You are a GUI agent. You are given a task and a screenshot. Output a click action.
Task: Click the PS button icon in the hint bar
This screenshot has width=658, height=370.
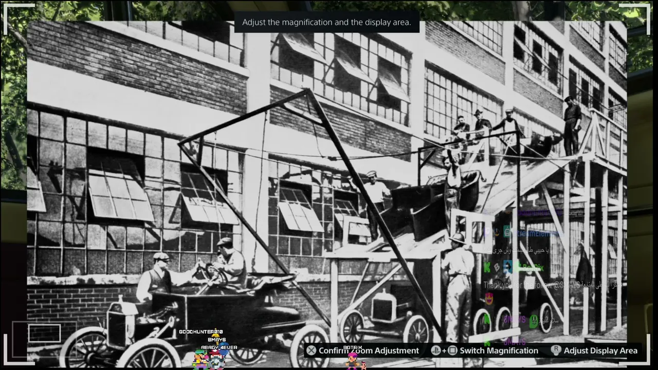point(435,350)
